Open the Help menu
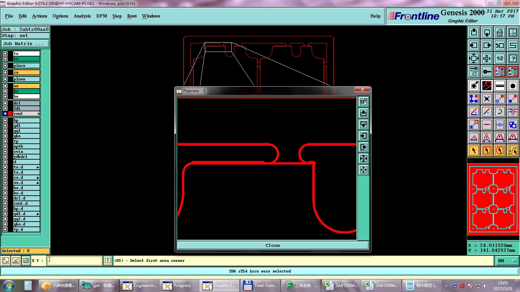Image resolution: width=520 pixels, height=292 pixels. 375,16
